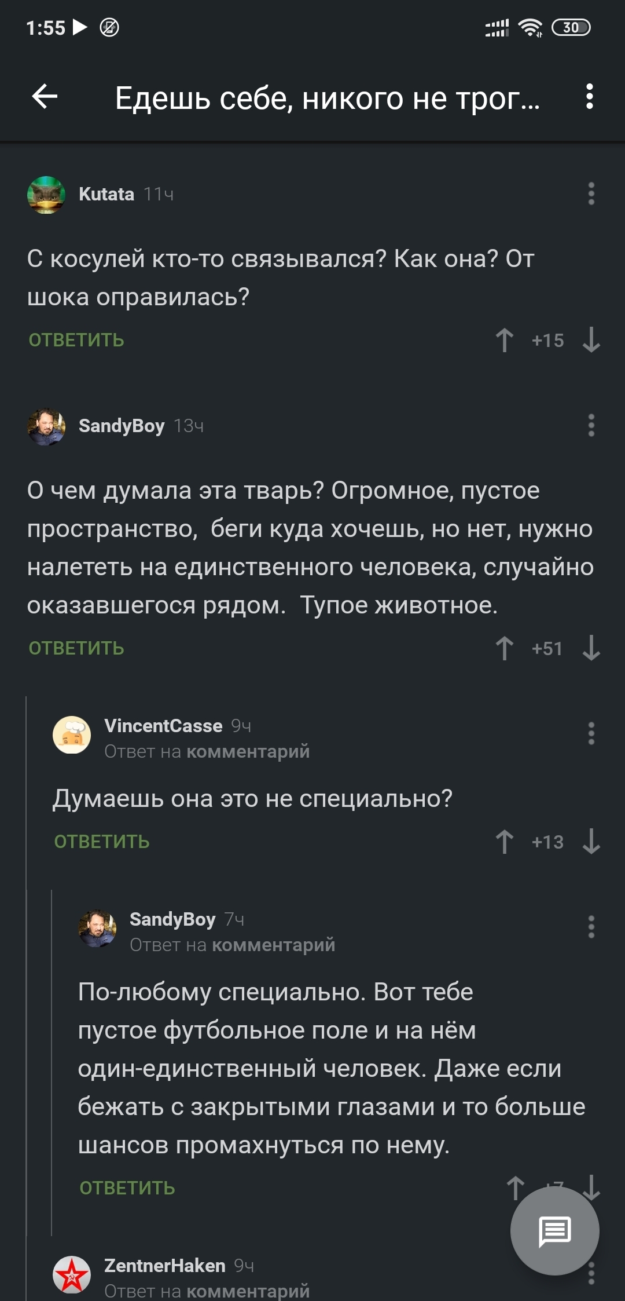The image size is (625, 1301).
Task: Upvote VincentCasse's comment
Action: (x=505, y=842)
